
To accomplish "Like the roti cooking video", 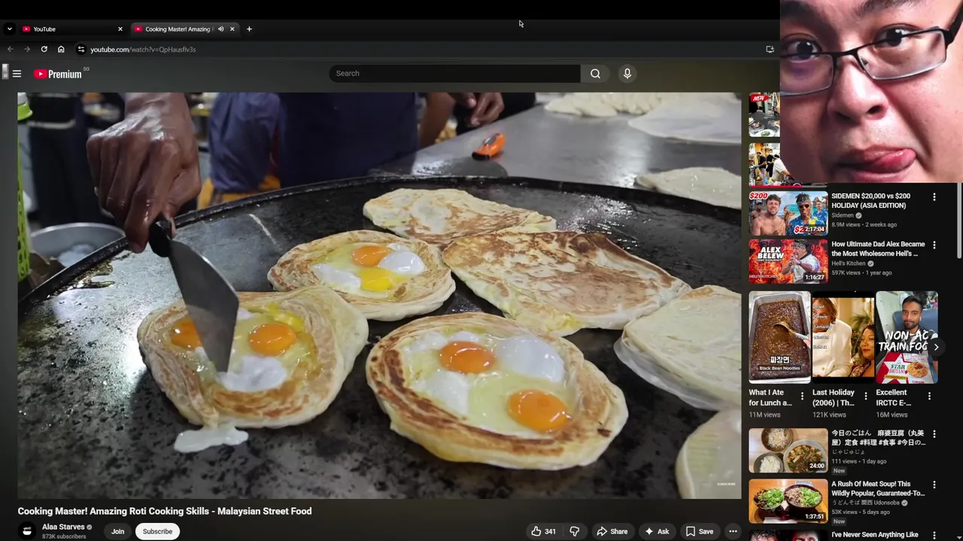I will (543, 531).
